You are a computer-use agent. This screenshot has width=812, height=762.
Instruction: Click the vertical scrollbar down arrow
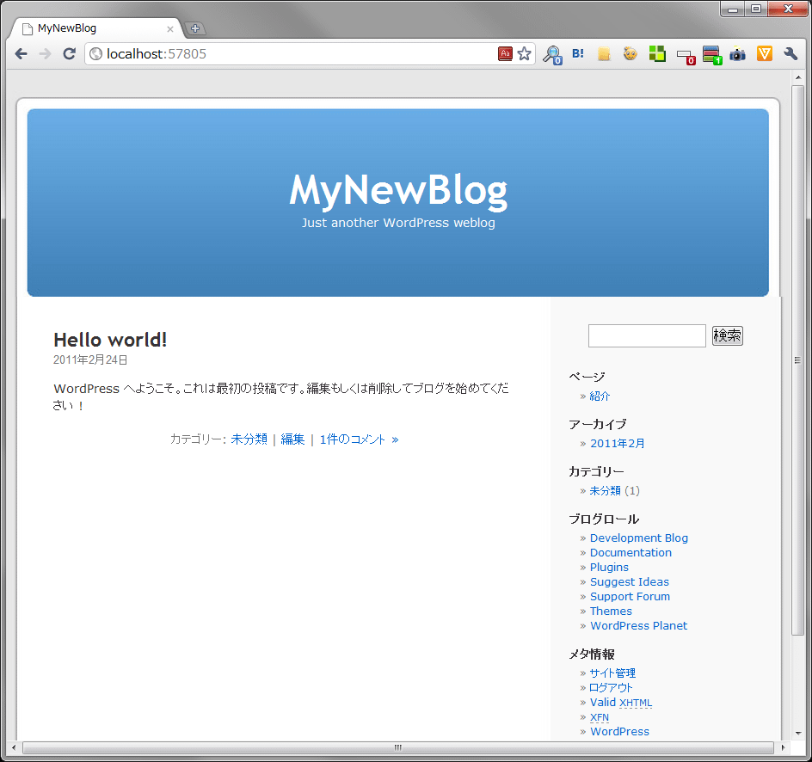click(x=798, y=733)
